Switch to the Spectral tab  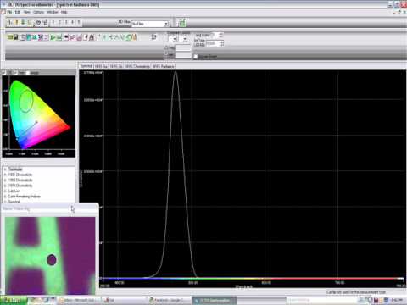click(x=86, y=66)
